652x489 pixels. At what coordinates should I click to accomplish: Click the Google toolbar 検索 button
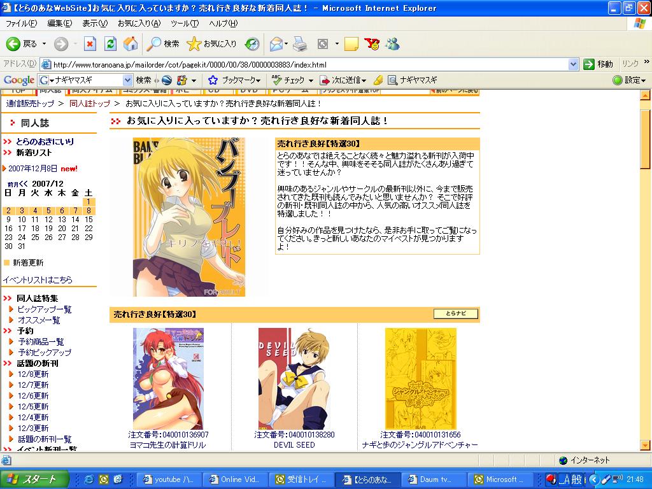(143, 80)
